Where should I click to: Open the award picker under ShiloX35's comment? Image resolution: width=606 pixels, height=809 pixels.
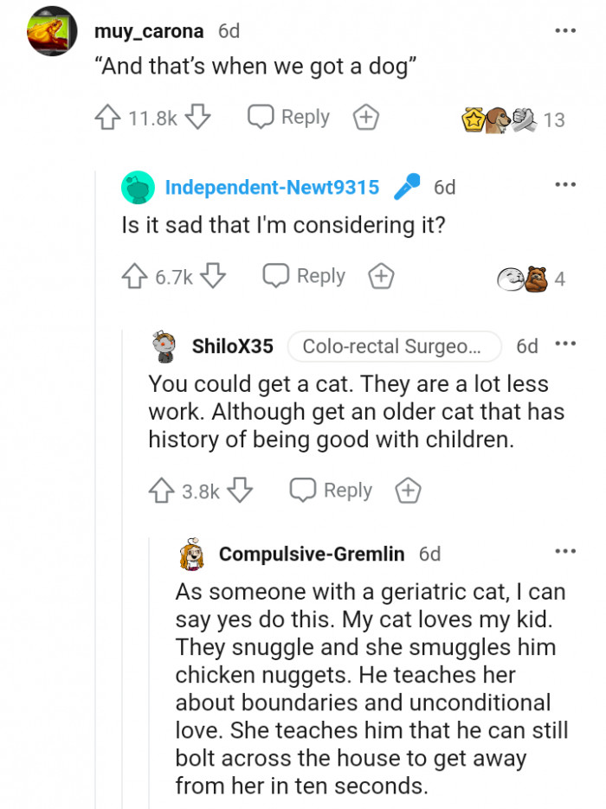point(408,489)
